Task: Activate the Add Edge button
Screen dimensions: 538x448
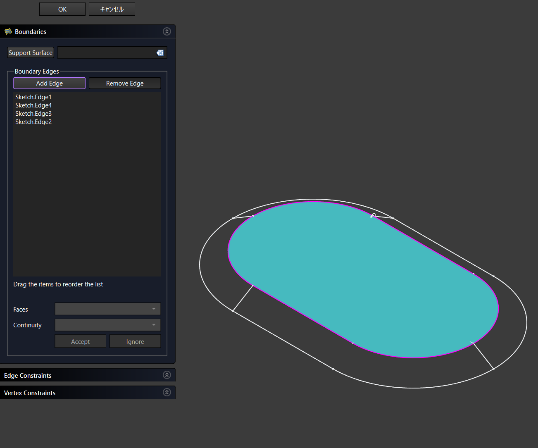Action: 49,83
